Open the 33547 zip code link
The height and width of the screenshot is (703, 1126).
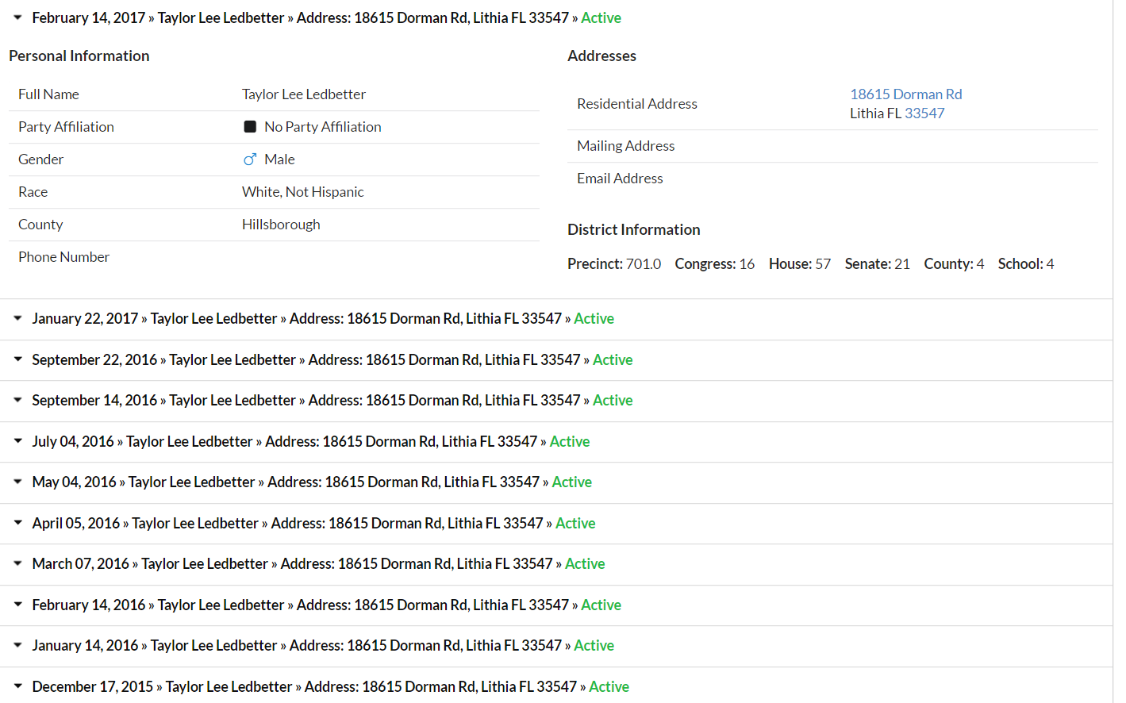click(924, 113)
